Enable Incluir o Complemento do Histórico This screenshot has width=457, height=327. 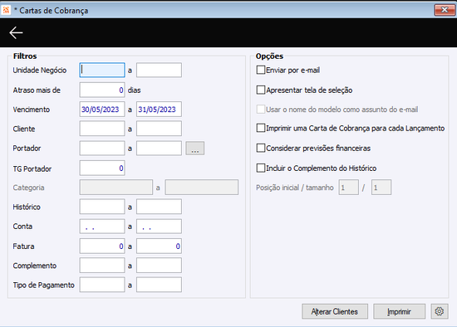click(x=261, y=168)
